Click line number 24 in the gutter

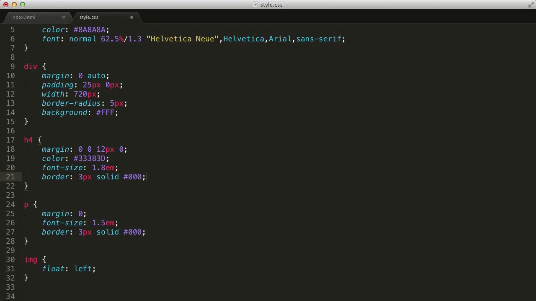click(x=10, y=204)
